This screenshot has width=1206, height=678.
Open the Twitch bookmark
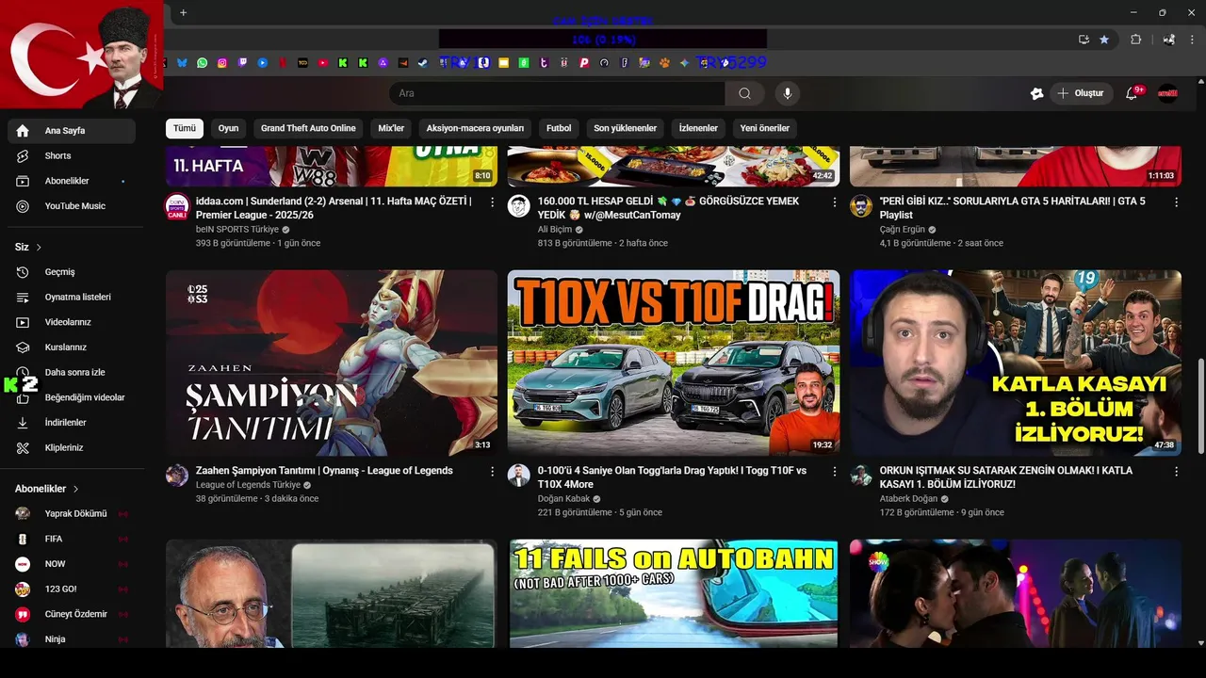point(242,63)
